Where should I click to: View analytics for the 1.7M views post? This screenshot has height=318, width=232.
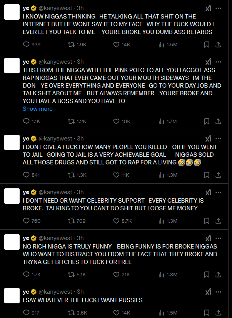pyautogui.click(x=161, y=121)
